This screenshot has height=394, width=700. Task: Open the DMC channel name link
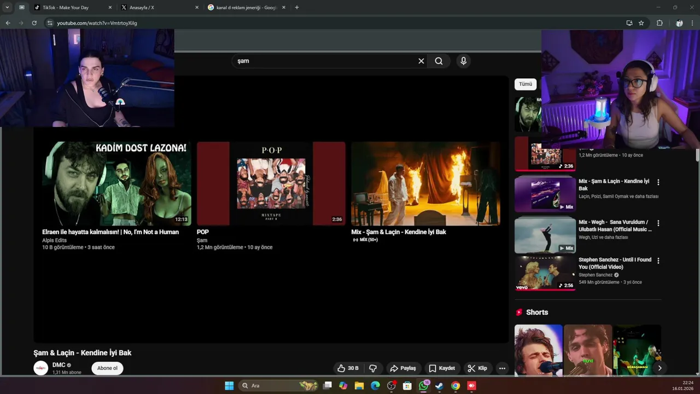59,365
